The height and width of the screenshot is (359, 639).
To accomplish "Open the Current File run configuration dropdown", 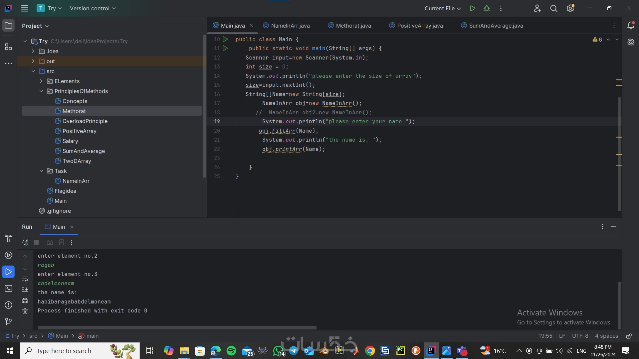I will 442,8.
